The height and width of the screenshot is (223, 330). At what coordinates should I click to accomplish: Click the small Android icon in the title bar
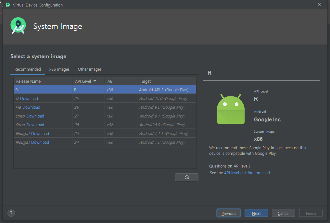tap(8, 5)
